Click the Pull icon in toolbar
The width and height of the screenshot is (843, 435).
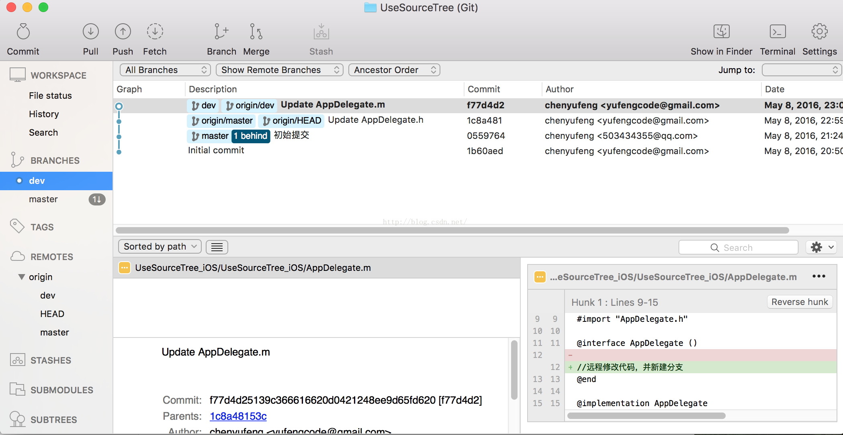(x=90, y=32)
